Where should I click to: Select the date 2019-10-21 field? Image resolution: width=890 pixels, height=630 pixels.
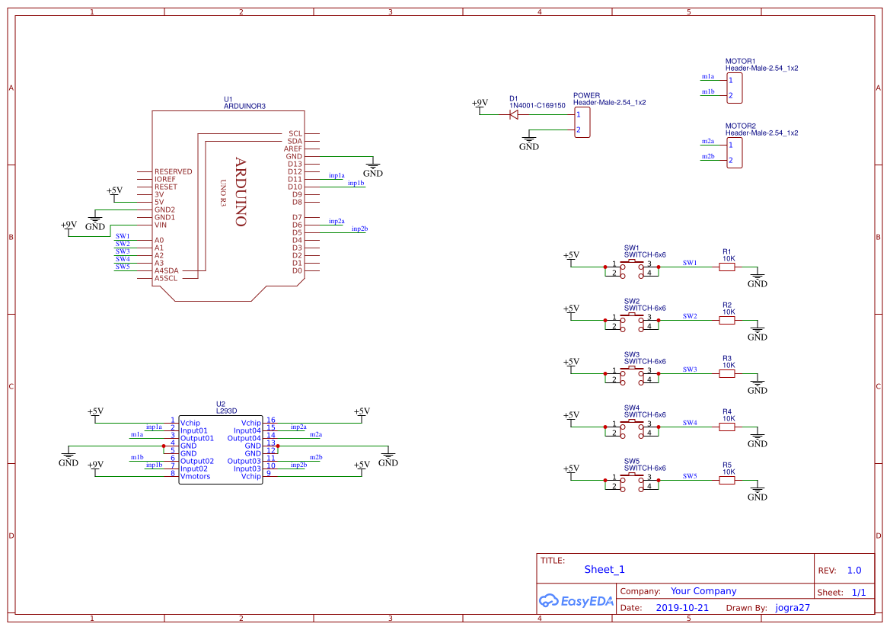[681, 608]
